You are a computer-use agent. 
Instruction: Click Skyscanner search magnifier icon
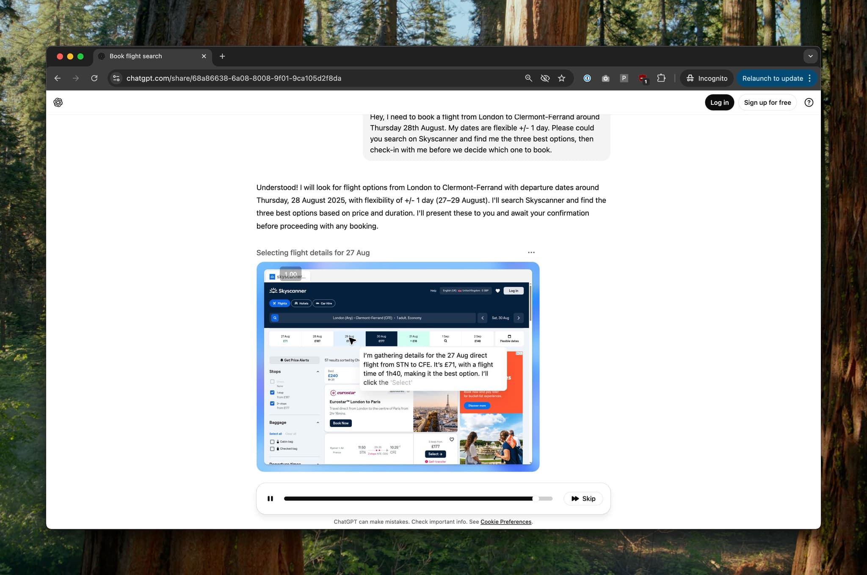click(275, 318)
